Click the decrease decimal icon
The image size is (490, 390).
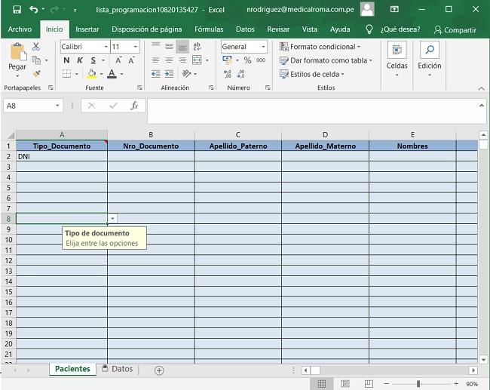click(240, 74)
